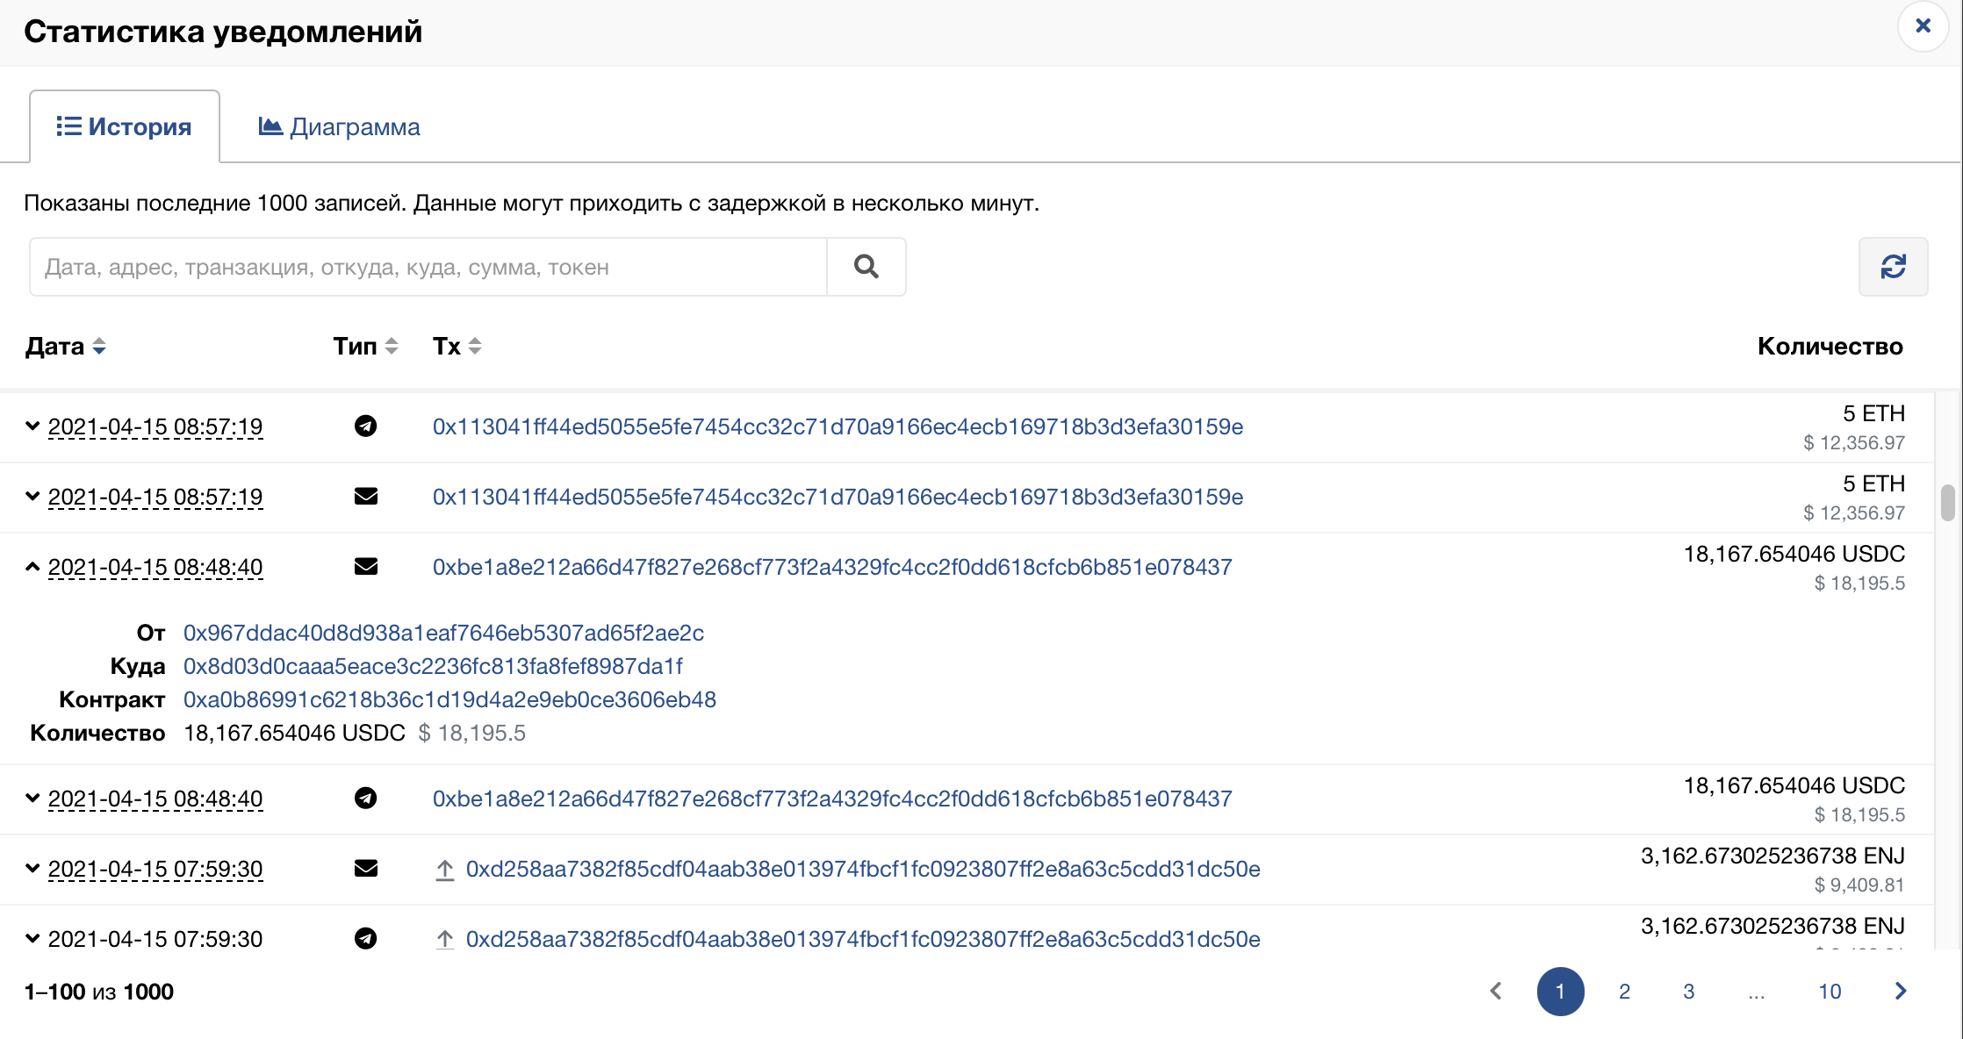1963x1039 pixels.
Task: Select the История tab
Action: [124, 127]
